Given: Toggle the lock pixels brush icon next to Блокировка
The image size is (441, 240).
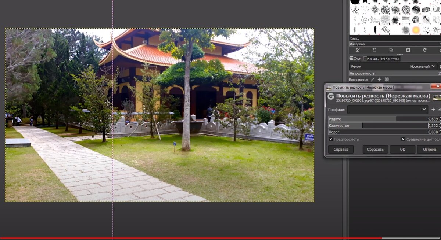Looking at the screenshot, I should tap(372, 80).
